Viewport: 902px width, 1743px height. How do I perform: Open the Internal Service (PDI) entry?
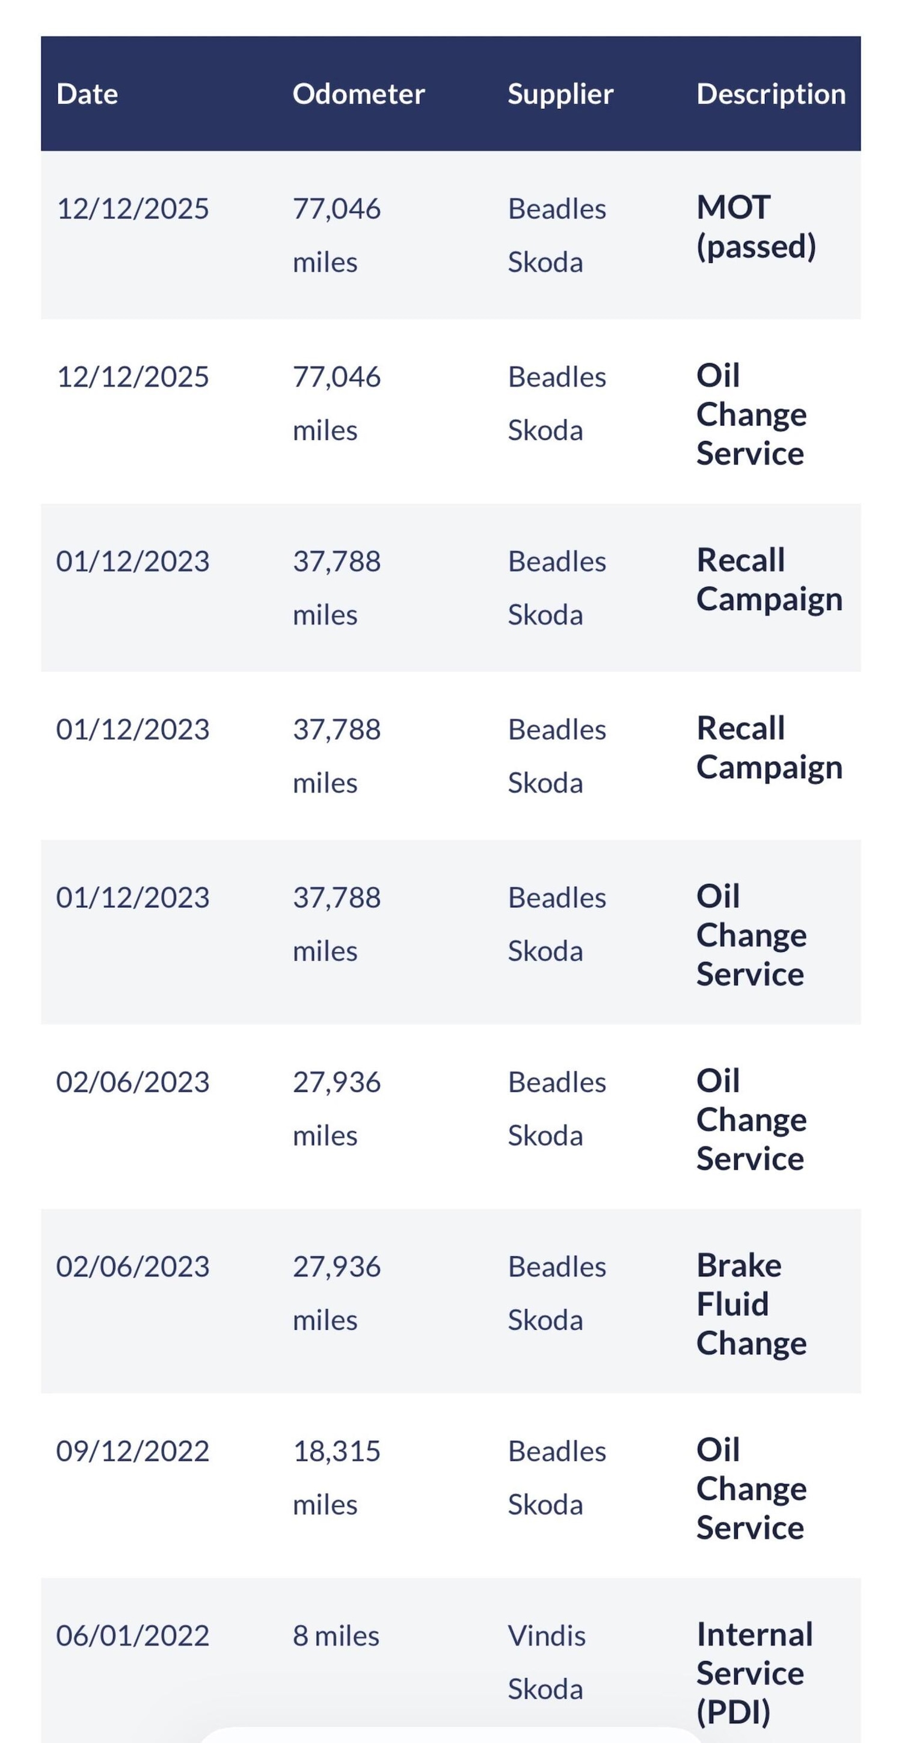pos(755,1673)
